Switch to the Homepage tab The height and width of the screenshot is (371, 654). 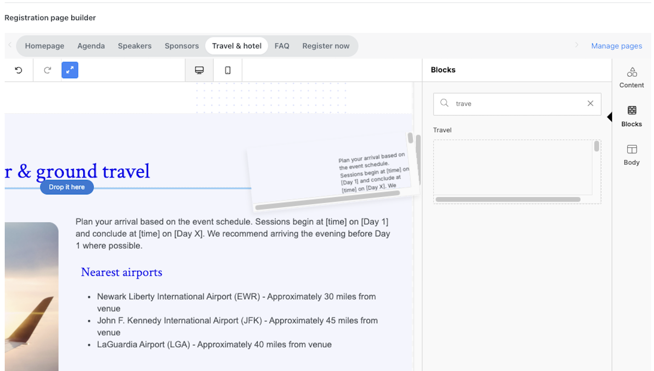tap(45, 46)
